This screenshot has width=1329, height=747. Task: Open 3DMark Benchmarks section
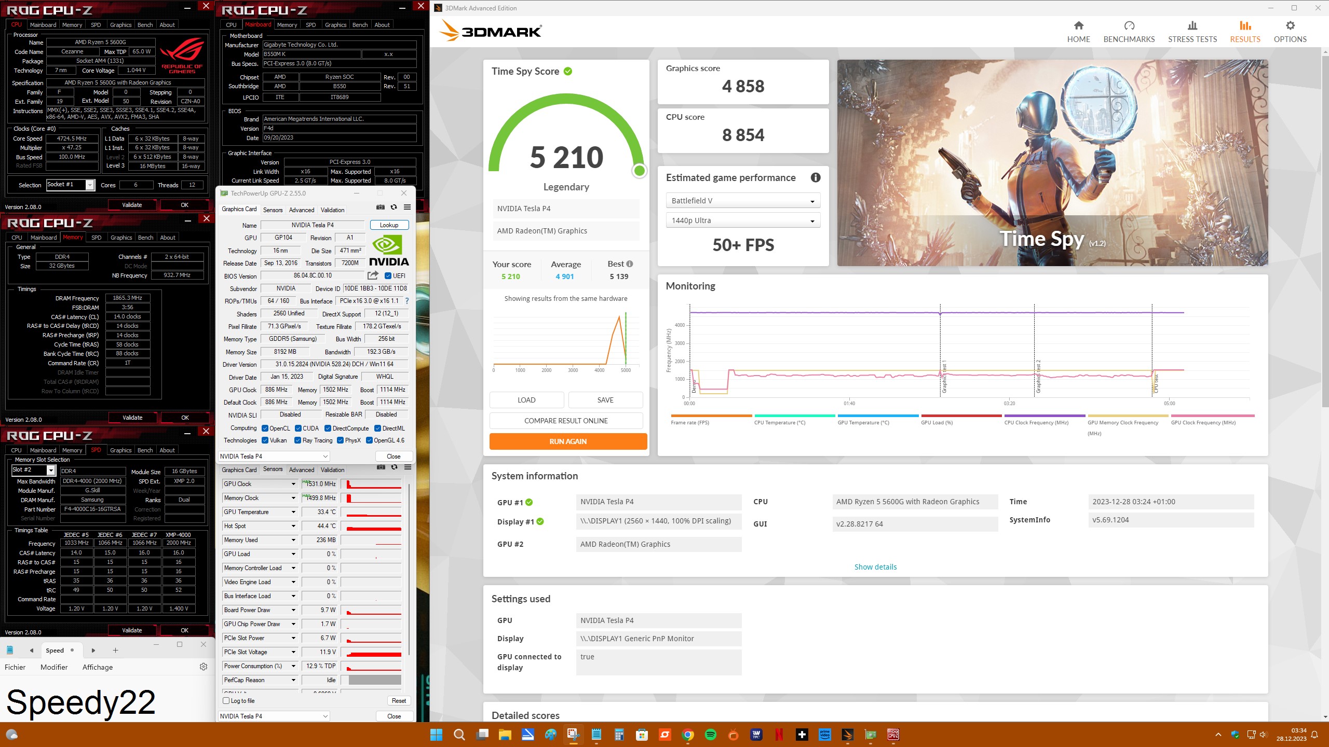click(x=1129, y=32)
